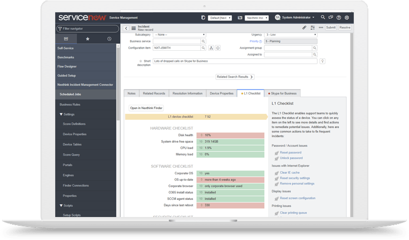This screenshot has width=409, height=240.
Task: Click Open in Nexthink Finder button
Action: [x=146, y=108]
